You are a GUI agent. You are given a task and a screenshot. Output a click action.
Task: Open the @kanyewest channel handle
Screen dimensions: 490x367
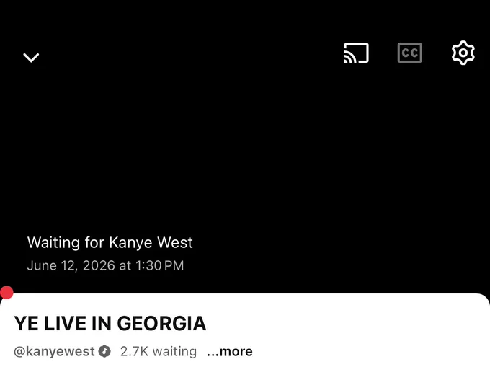(54, 352)
